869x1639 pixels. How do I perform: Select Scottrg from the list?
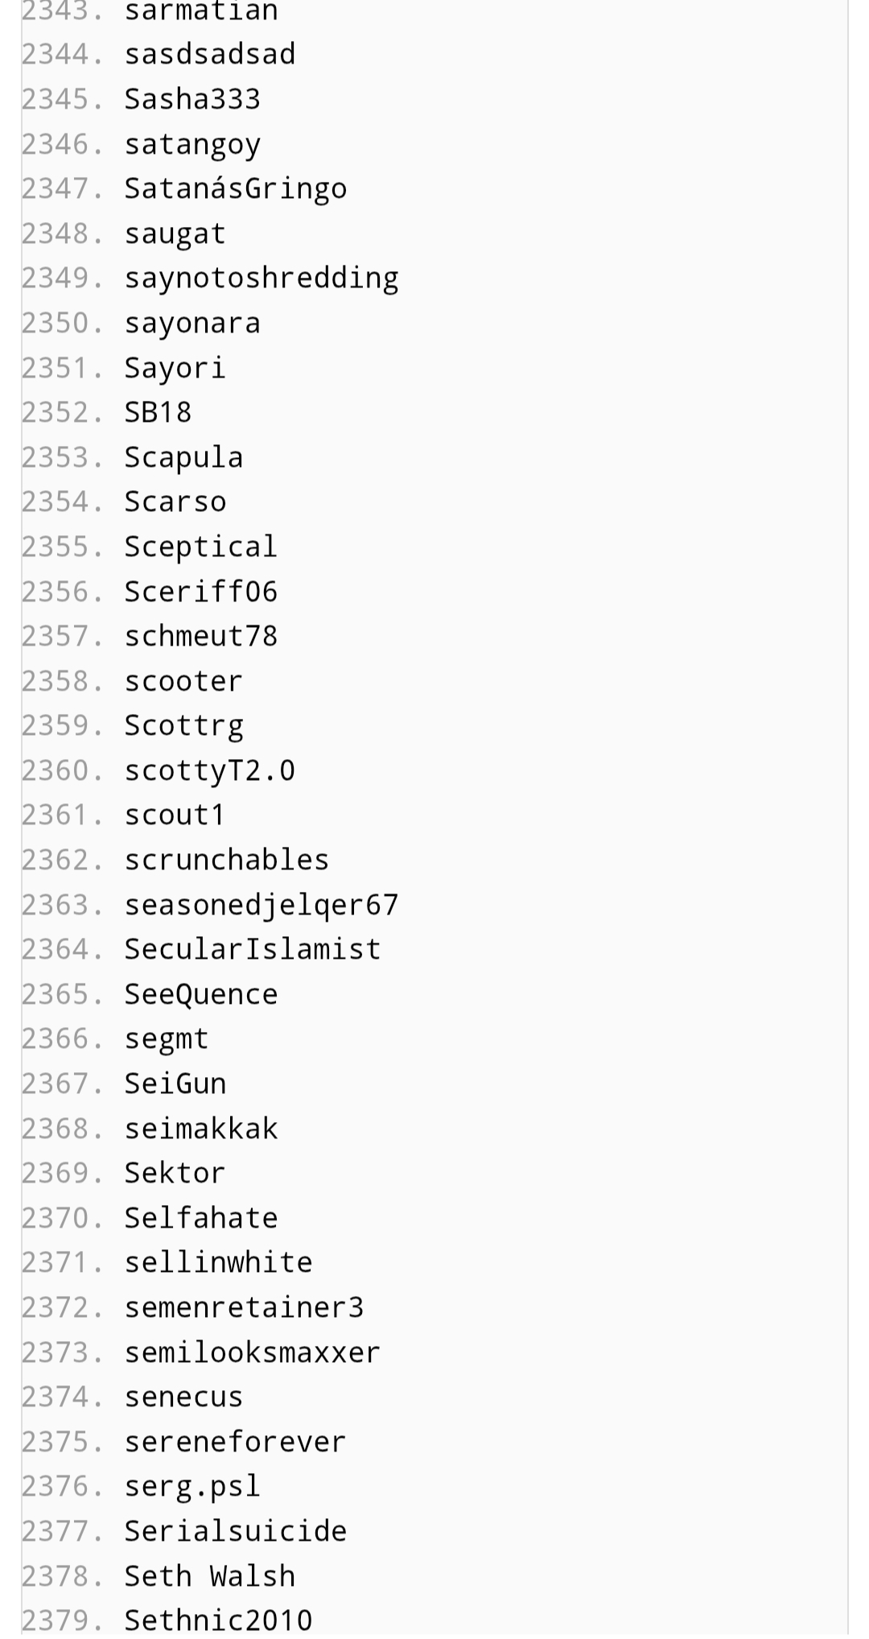pos(183,725)
